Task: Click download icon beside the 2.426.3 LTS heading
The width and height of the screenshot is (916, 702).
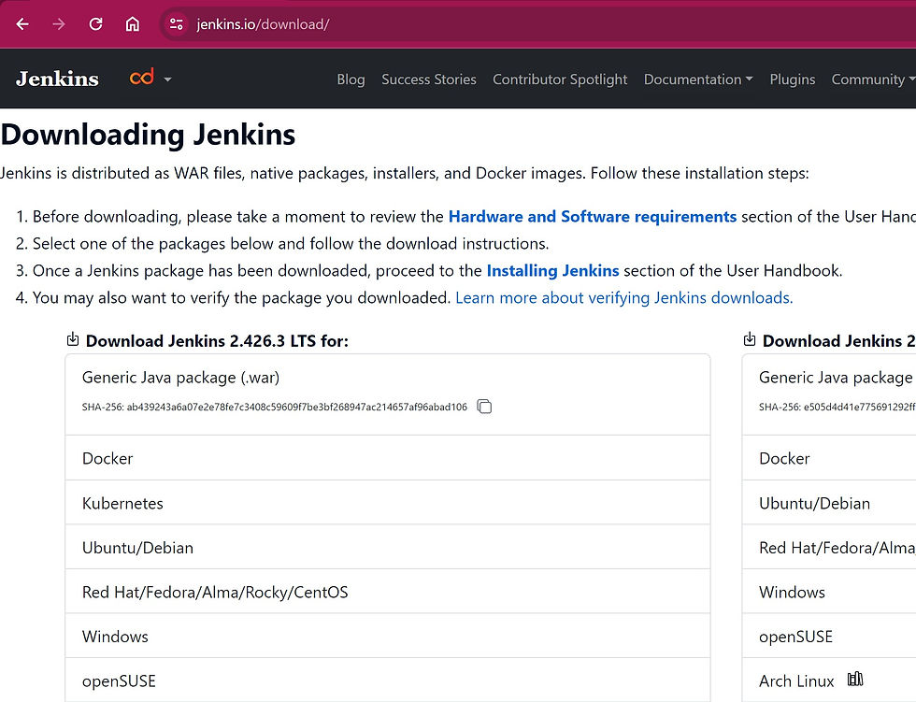Action: (73, 339)
